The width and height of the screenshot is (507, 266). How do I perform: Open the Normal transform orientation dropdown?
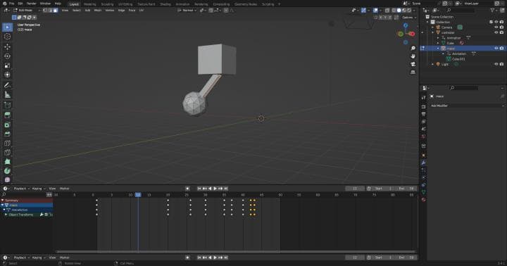(x=187, y=11)
